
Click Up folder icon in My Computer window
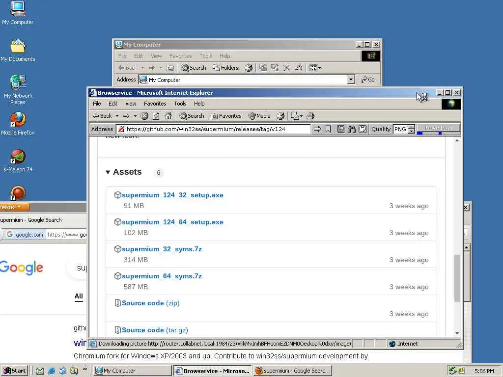click(169, 68)
